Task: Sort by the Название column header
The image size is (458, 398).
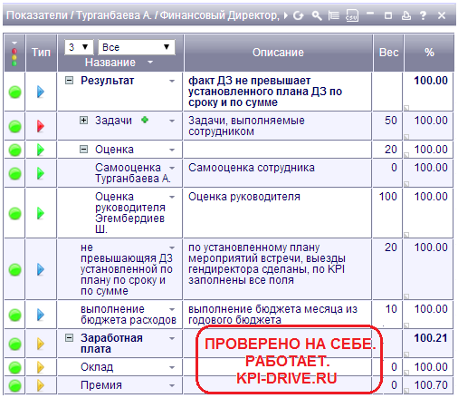Action: pos(110,63)
